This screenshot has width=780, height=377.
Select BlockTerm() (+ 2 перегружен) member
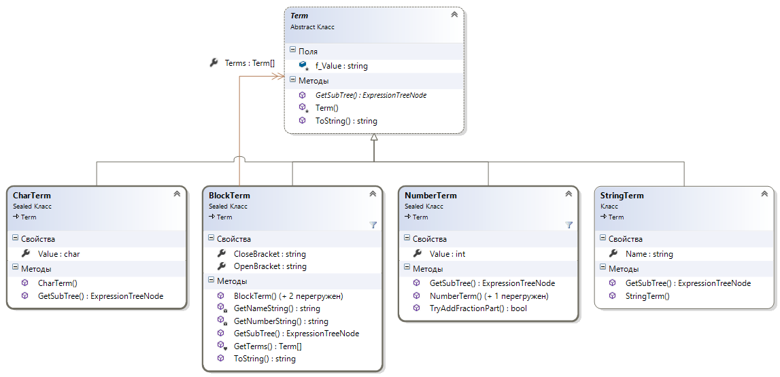coord(288,296)
